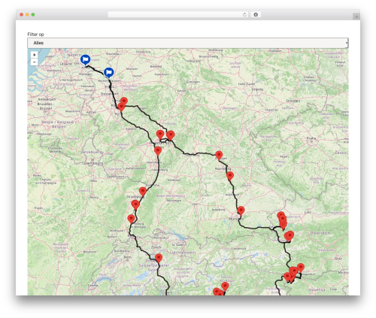The image size is (376, 318).
Task: Select the red marker near München
Action: [x=241, y=210]
